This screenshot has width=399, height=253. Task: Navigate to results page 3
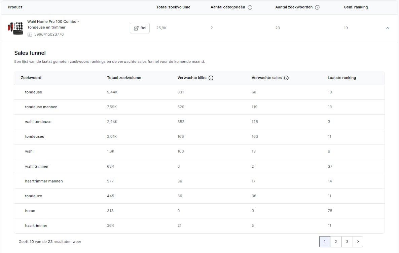[347, 242]
